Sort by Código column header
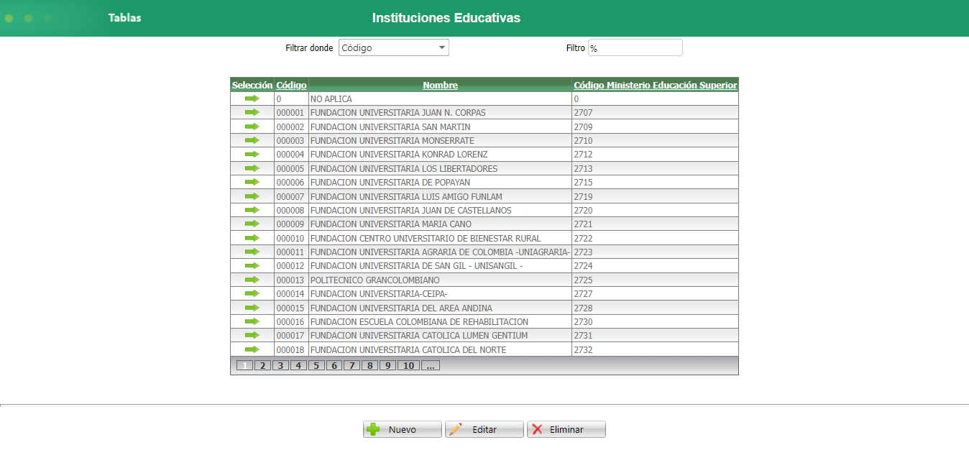 click(x=291, y=85)
